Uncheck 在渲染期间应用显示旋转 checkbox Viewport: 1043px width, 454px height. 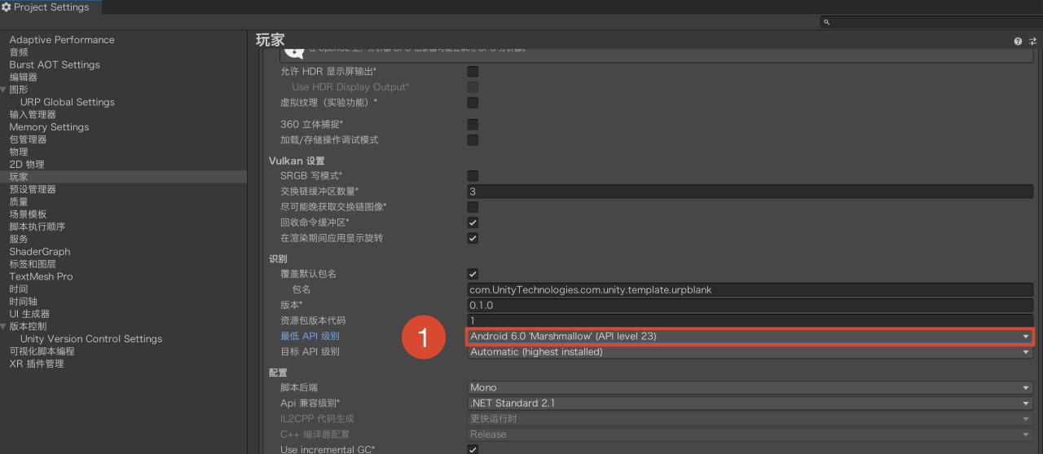[x=473, y=238]
